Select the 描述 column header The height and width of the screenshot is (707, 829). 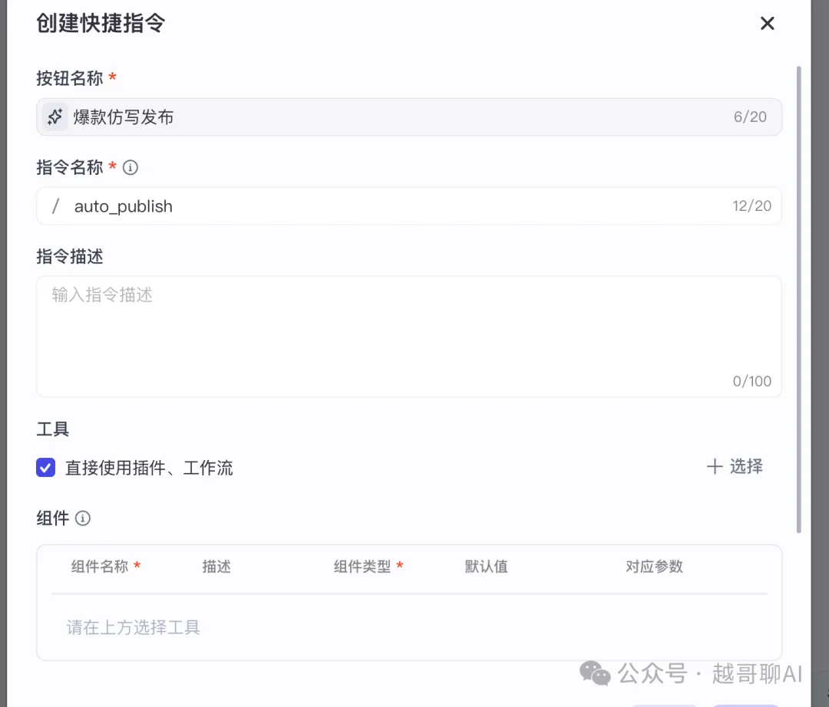click(216, 567)
